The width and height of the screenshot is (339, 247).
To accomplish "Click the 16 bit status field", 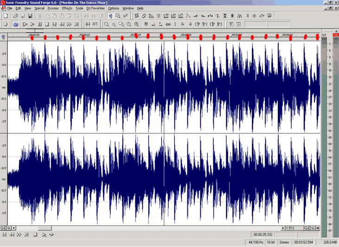I will tap(271, 242).
